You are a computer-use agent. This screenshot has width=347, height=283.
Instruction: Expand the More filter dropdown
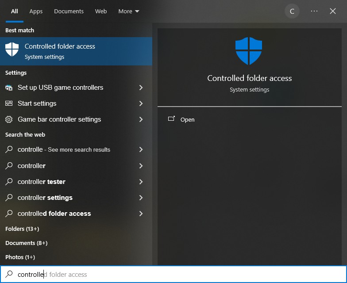click(x=128, y=11)
